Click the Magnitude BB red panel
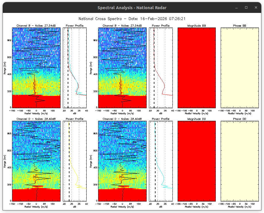 click(197, 67)
